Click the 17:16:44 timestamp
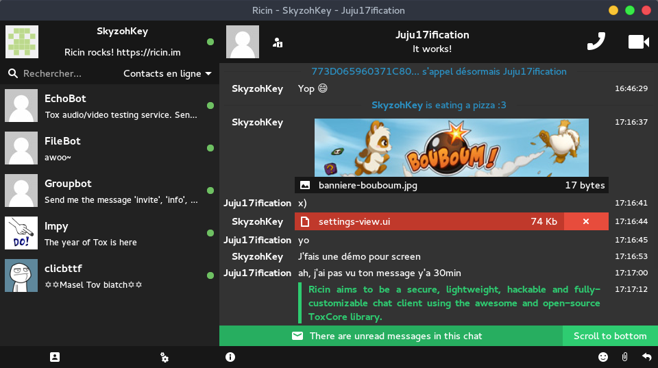Image resolution: width=658 pixels, height=368 pixels. point(631,221)
